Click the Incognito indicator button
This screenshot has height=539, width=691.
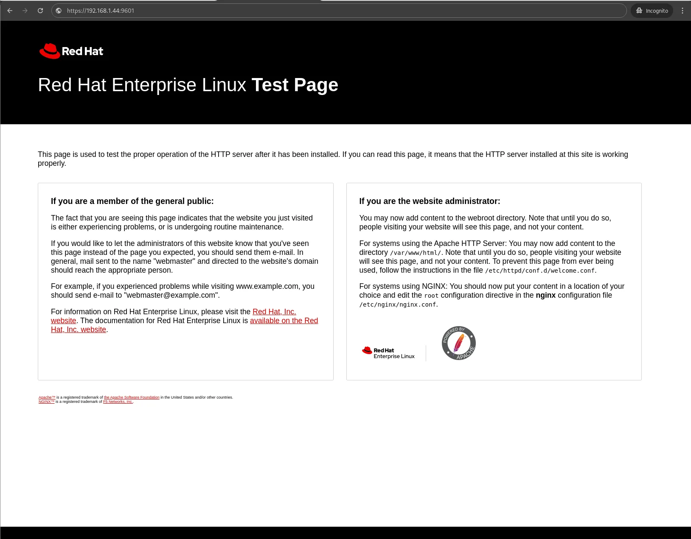pyautogui.click(x=652, y=11)
